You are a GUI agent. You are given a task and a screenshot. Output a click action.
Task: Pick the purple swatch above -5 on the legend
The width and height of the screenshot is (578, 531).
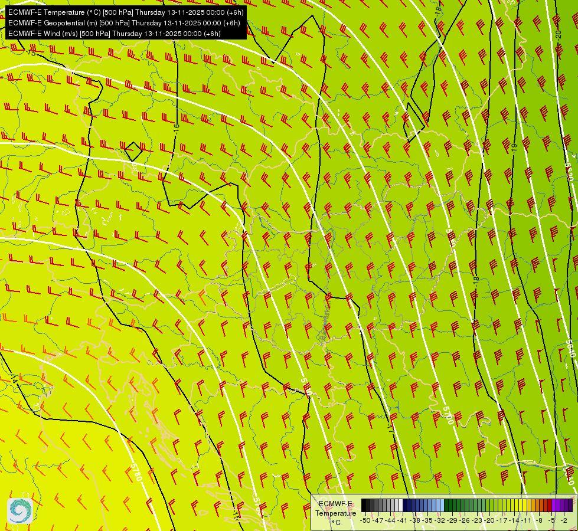(x=554, y=505)
